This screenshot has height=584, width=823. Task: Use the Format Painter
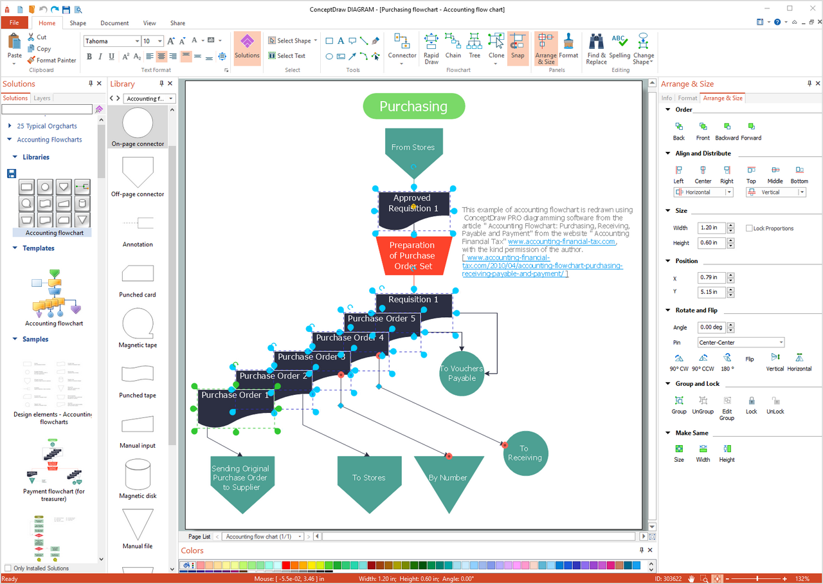[52, 60]
